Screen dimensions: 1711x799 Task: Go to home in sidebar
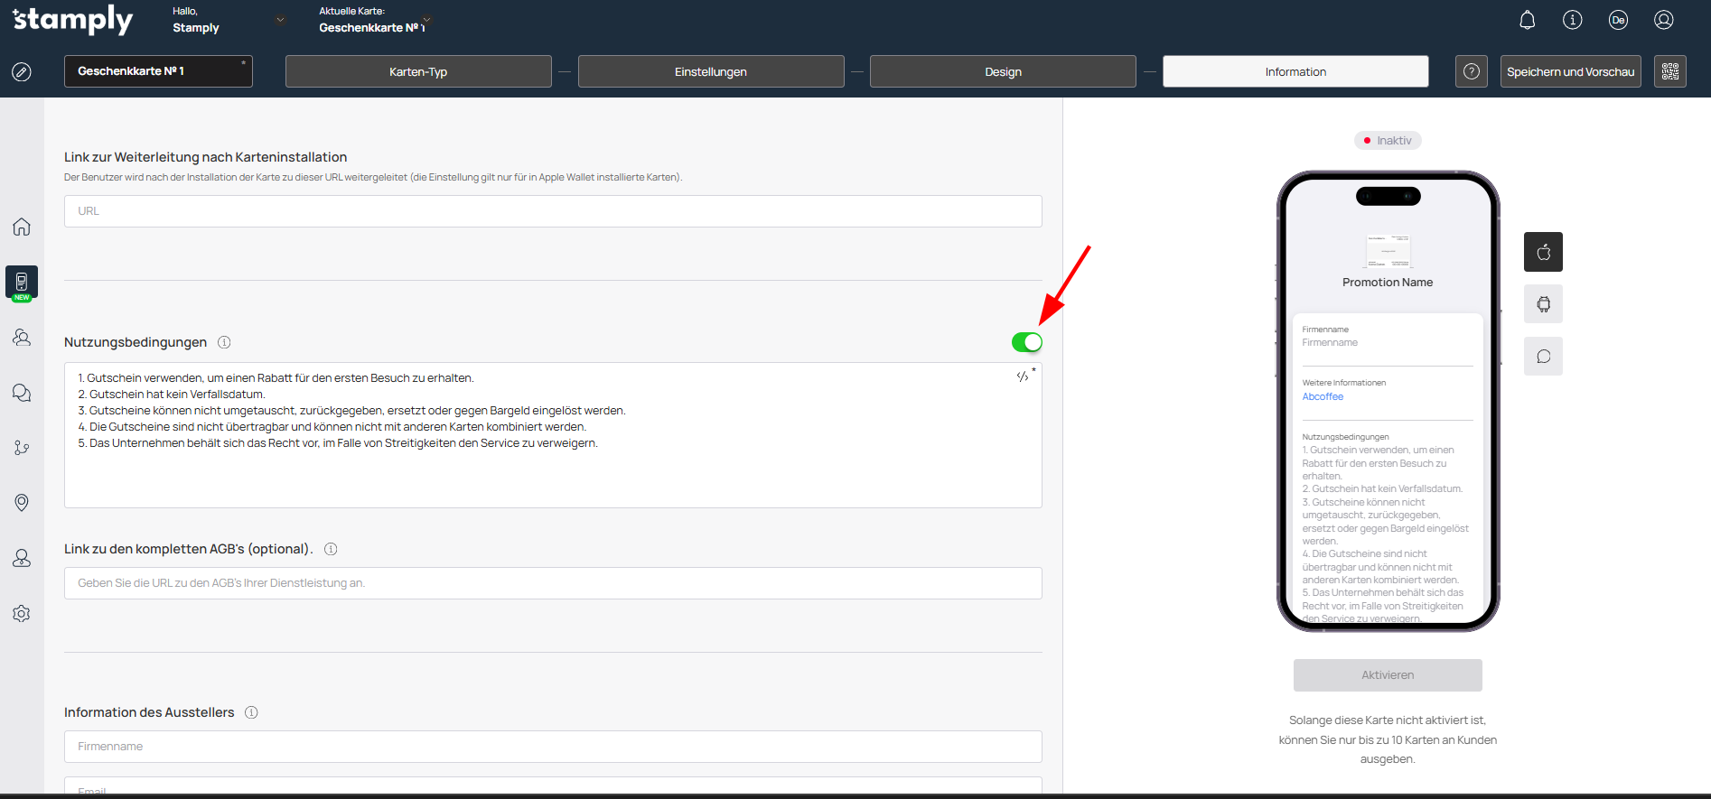coord(22,227)
